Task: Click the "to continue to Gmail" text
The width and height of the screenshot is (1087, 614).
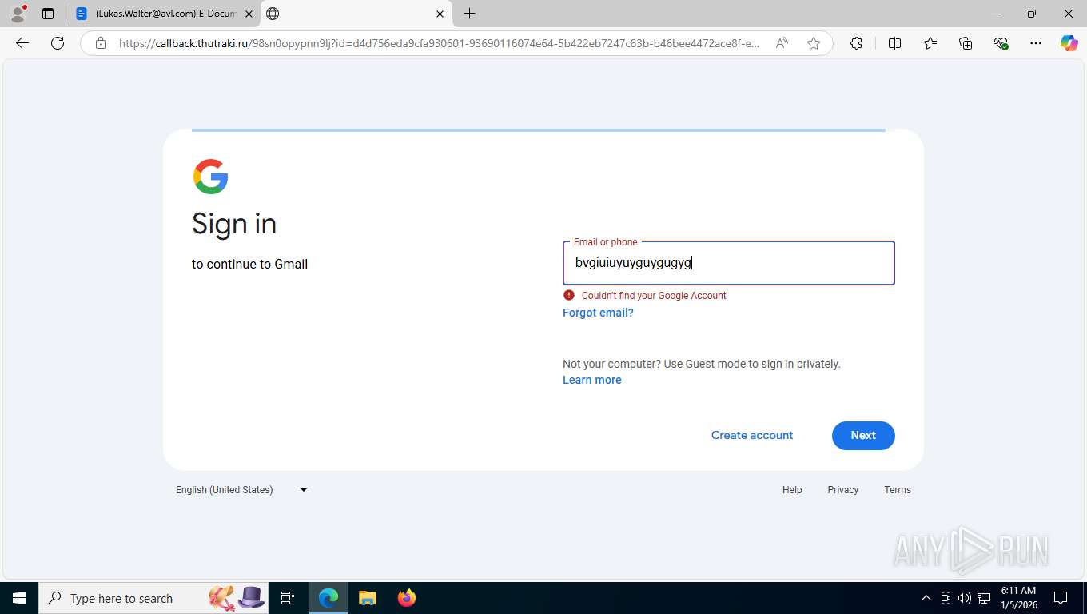Action: tap(249, 264)
